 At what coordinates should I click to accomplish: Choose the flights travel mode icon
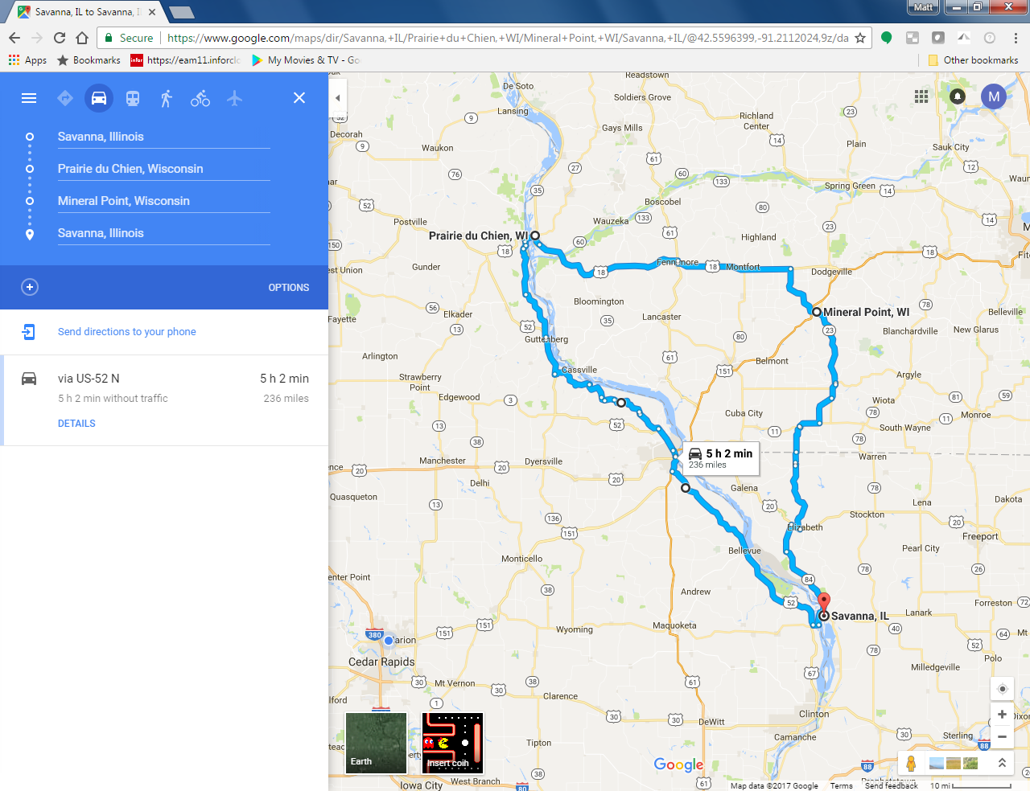(234, 98)
